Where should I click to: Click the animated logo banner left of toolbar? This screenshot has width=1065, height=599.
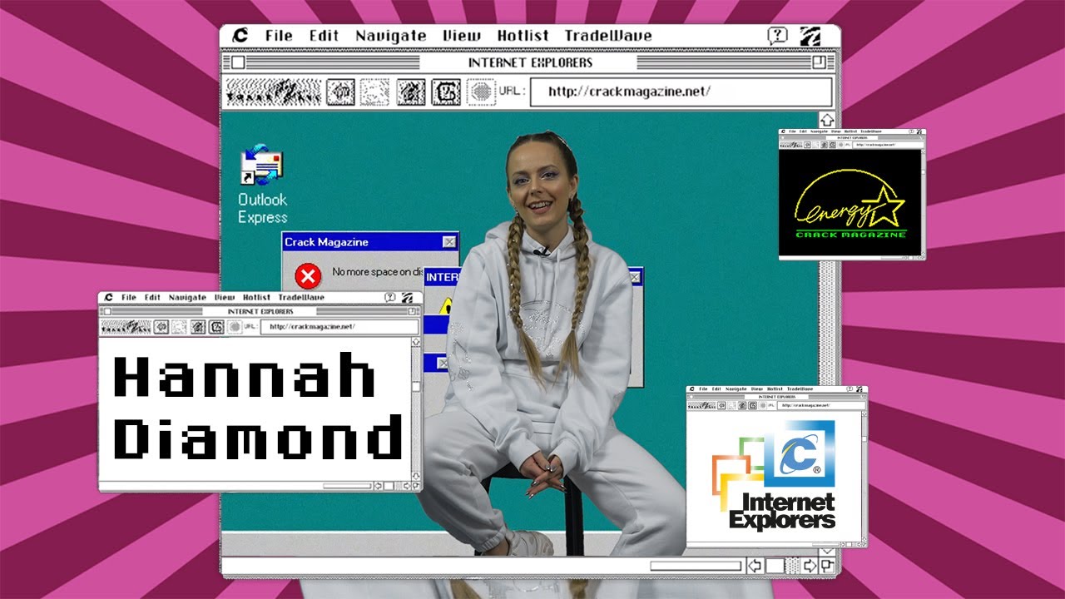tap(274, 92)
